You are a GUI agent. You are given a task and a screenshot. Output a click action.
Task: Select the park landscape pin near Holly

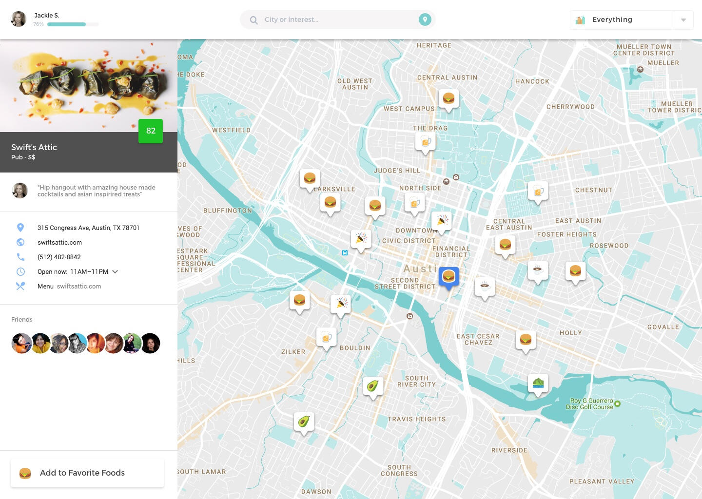click(538, 383)
